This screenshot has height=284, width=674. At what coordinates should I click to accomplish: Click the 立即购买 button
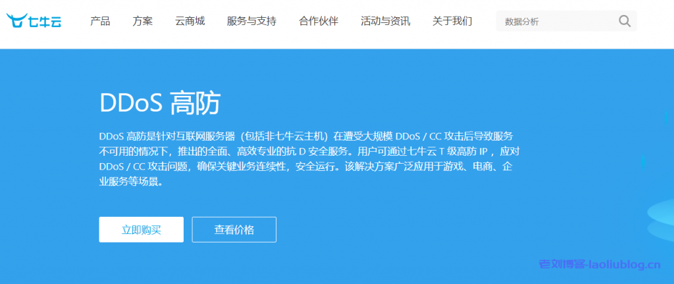coord(142,229)
